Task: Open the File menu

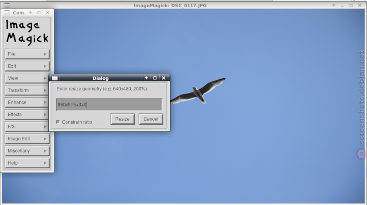Action: [x=27, y=54]
